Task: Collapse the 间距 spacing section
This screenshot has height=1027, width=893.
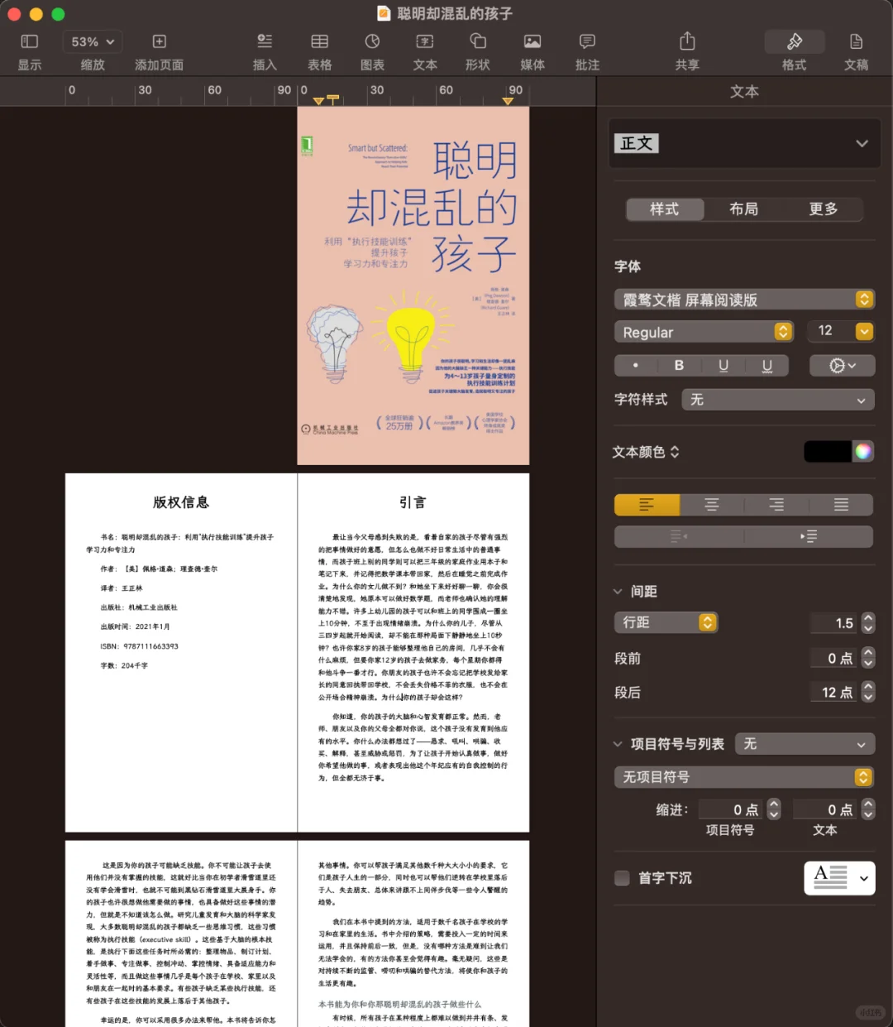Action: click(618, 592)
